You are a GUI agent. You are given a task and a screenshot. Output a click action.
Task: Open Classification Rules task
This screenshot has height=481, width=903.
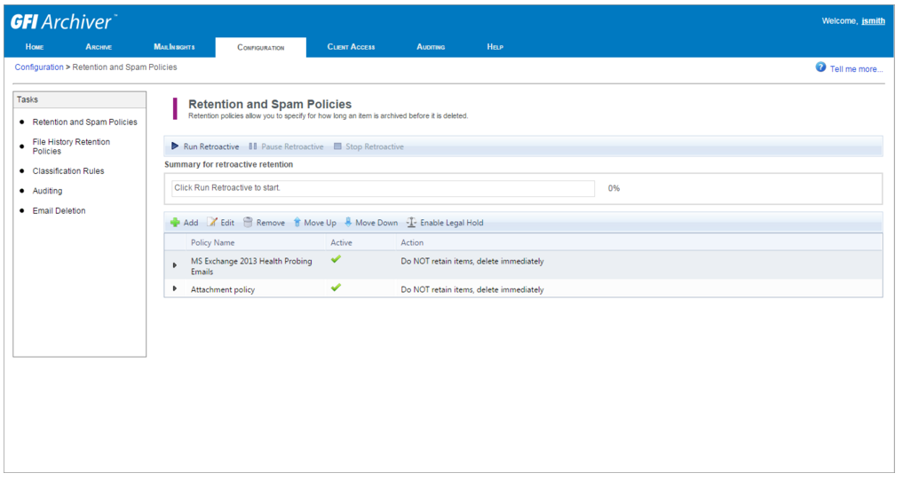pyautogui.click(x=68, y=171)
